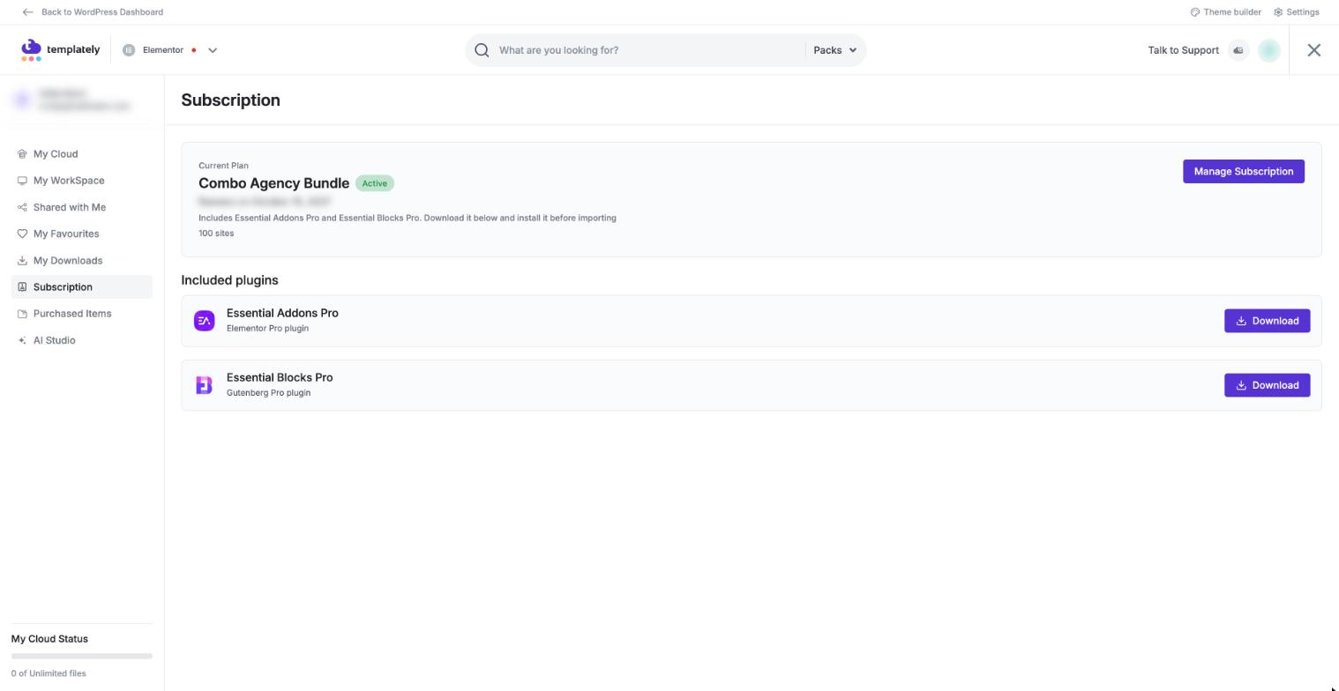Click the My Downloads download icon

22,261
